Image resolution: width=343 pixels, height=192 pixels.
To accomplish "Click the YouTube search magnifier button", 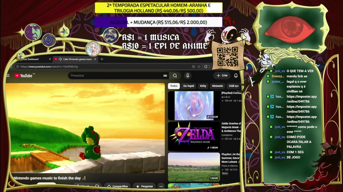I will tap(175, 75).
